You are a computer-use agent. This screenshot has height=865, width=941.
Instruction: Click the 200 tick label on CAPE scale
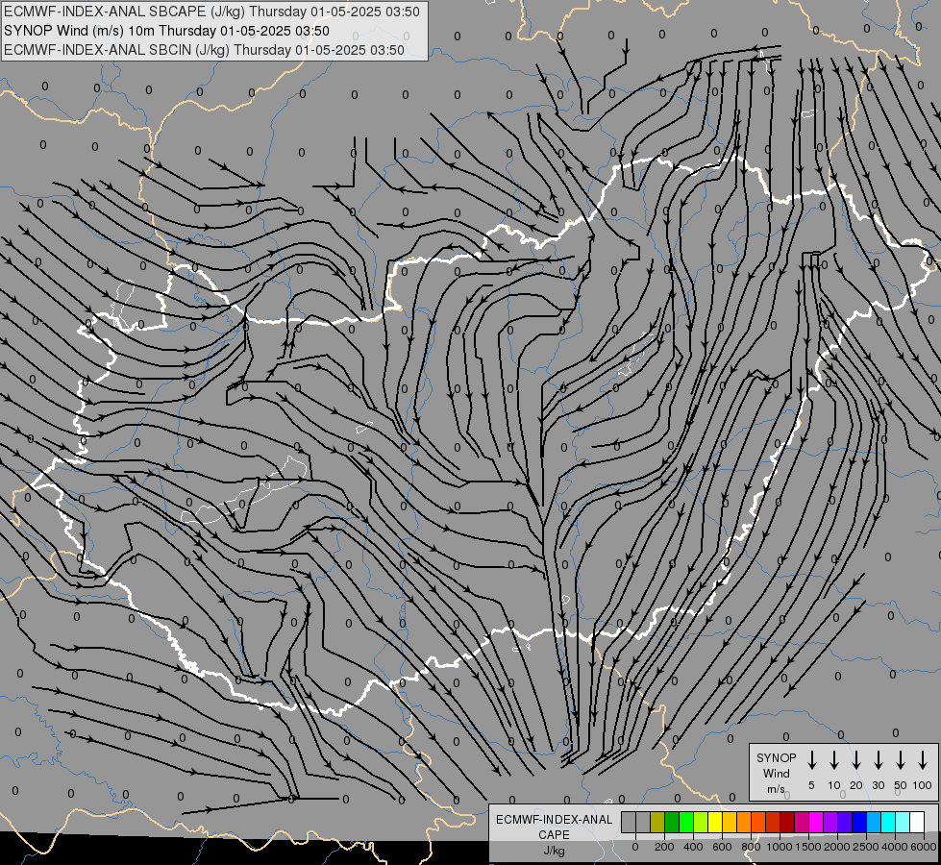tap(664, 847)
